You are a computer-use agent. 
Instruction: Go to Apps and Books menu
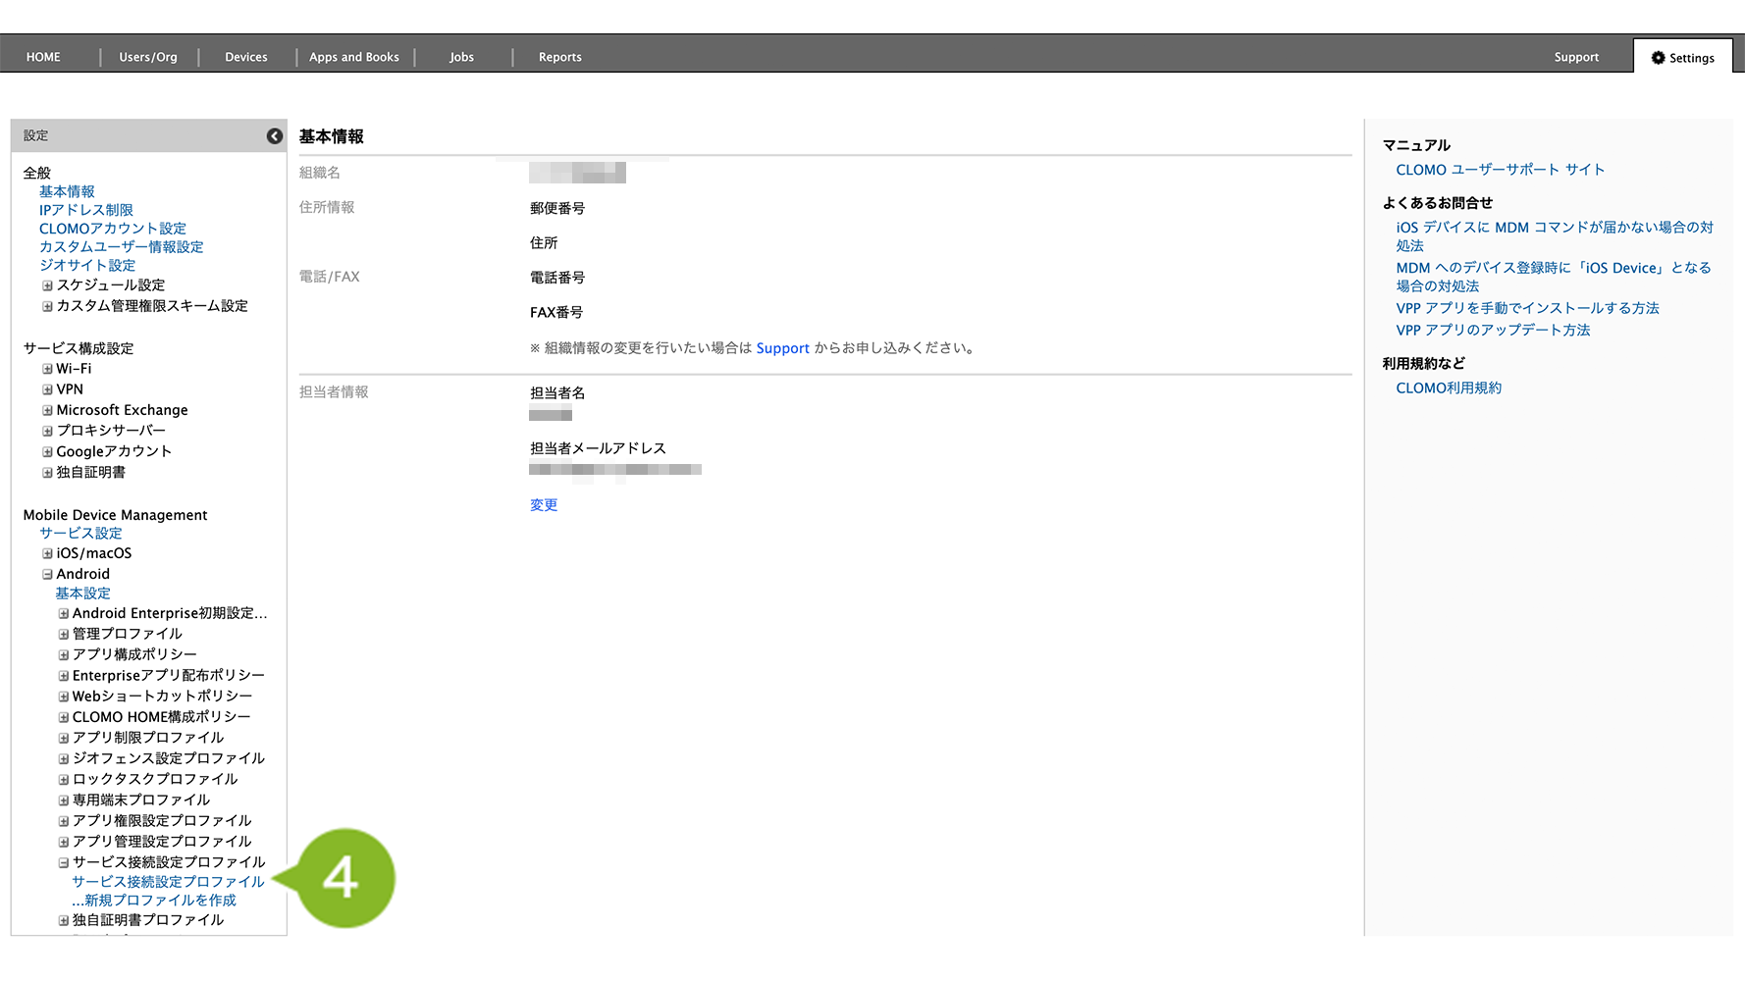coord(353,57)
